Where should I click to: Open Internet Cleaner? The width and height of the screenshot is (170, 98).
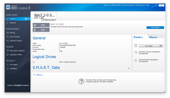pos(16,40)
